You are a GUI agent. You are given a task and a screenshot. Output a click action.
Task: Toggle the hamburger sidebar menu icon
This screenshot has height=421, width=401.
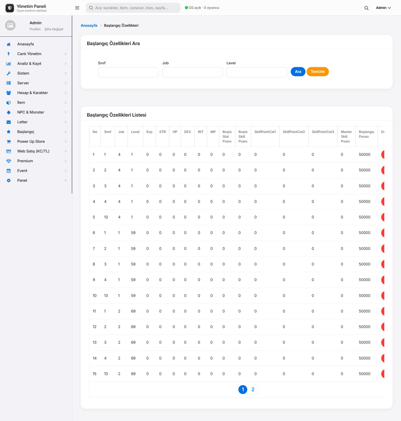tap(77, 8)
